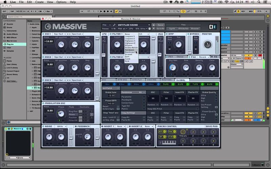
Task: Choose Lowpass 4 in filter type list
Action: [131, 37]
